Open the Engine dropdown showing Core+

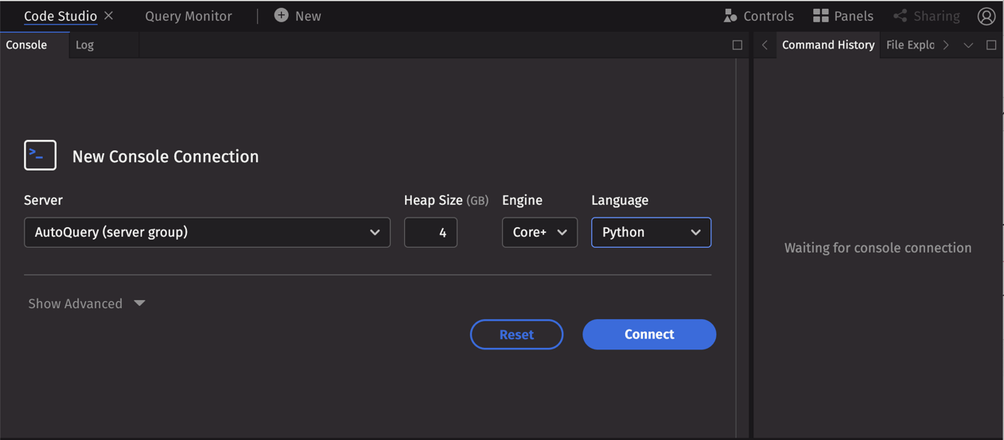tap(539, 233)
